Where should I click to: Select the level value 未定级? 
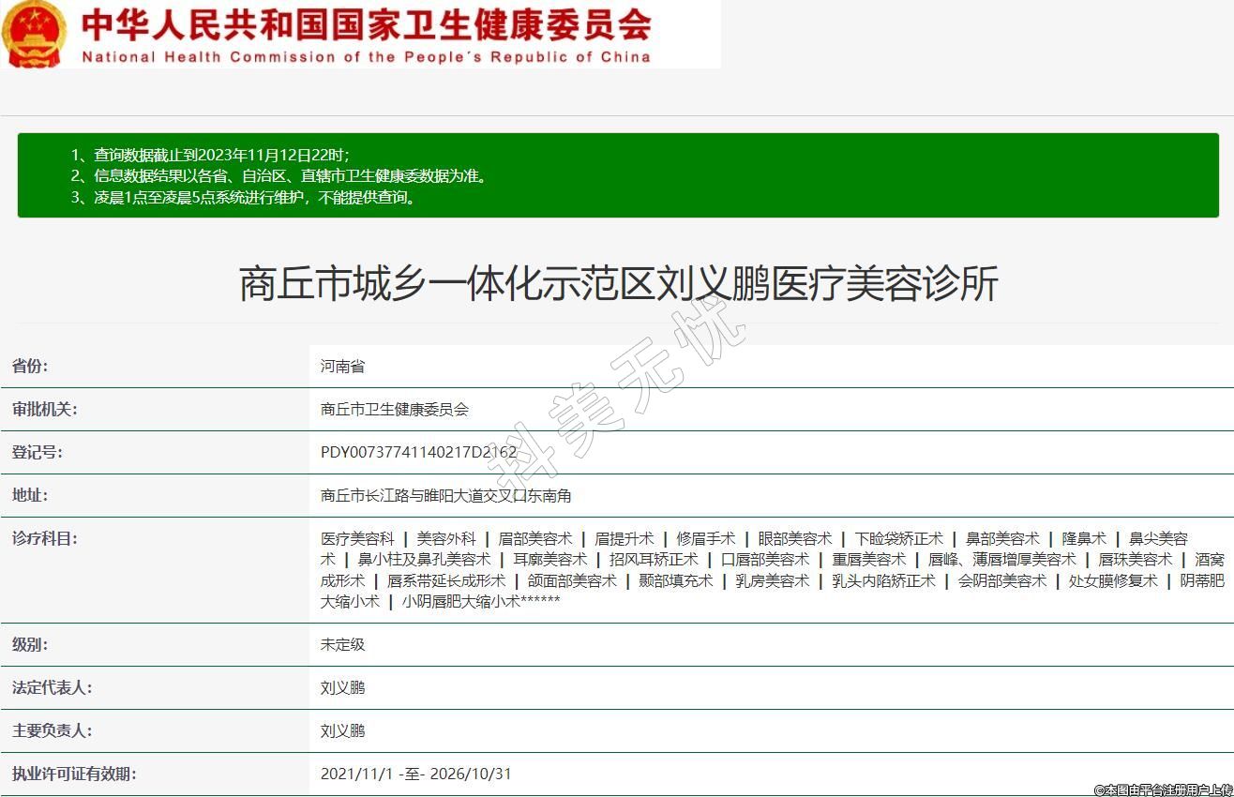(342, 645)
